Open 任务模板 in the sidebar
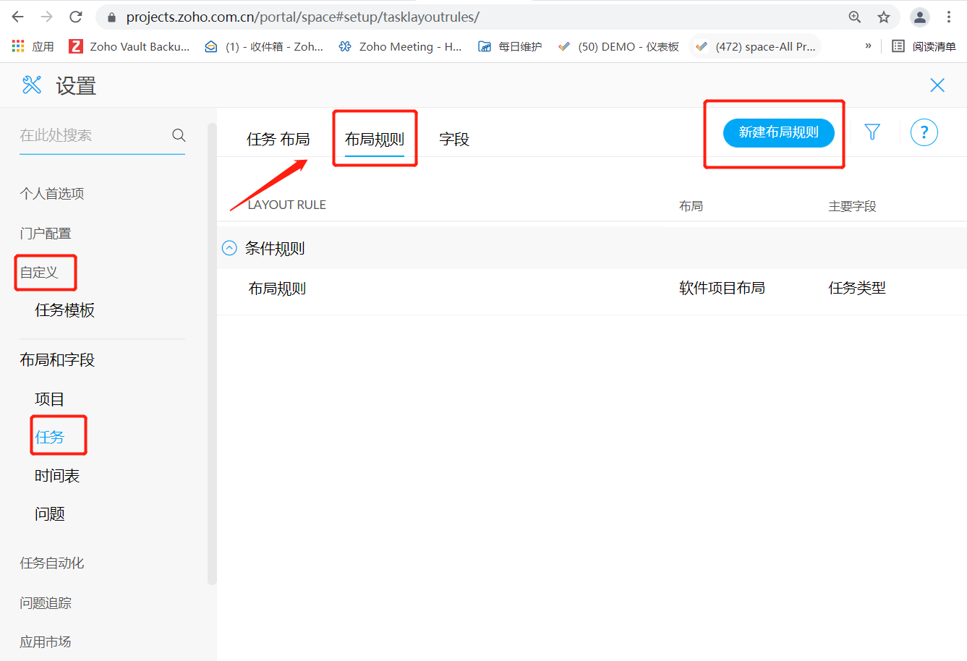 click(x=64, y=310)
